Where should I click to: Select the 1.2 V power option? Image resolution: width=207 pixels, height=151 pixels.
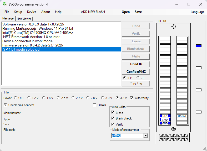pyautogui.click(x=29, y=98)
